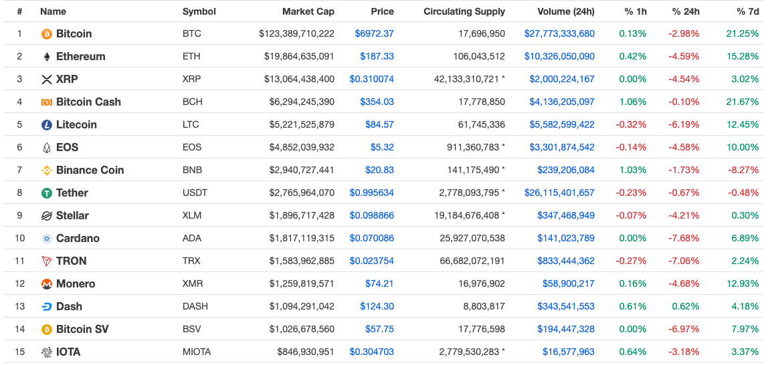Image resolution: width=770 pixels, height=365 pixels.
Task: Click the Dash logo icon
Action: pos(47,307)
